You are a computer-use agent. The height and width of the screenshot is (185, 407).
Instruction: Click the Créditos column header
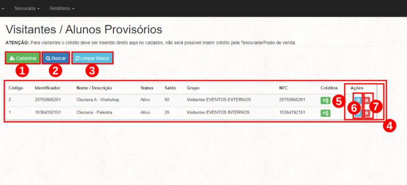point(329,88)
